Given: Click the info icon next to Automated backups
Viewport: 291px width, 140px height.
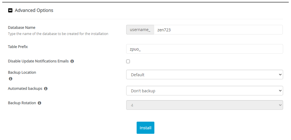Looking at the screenshot, I should (46, 89).
